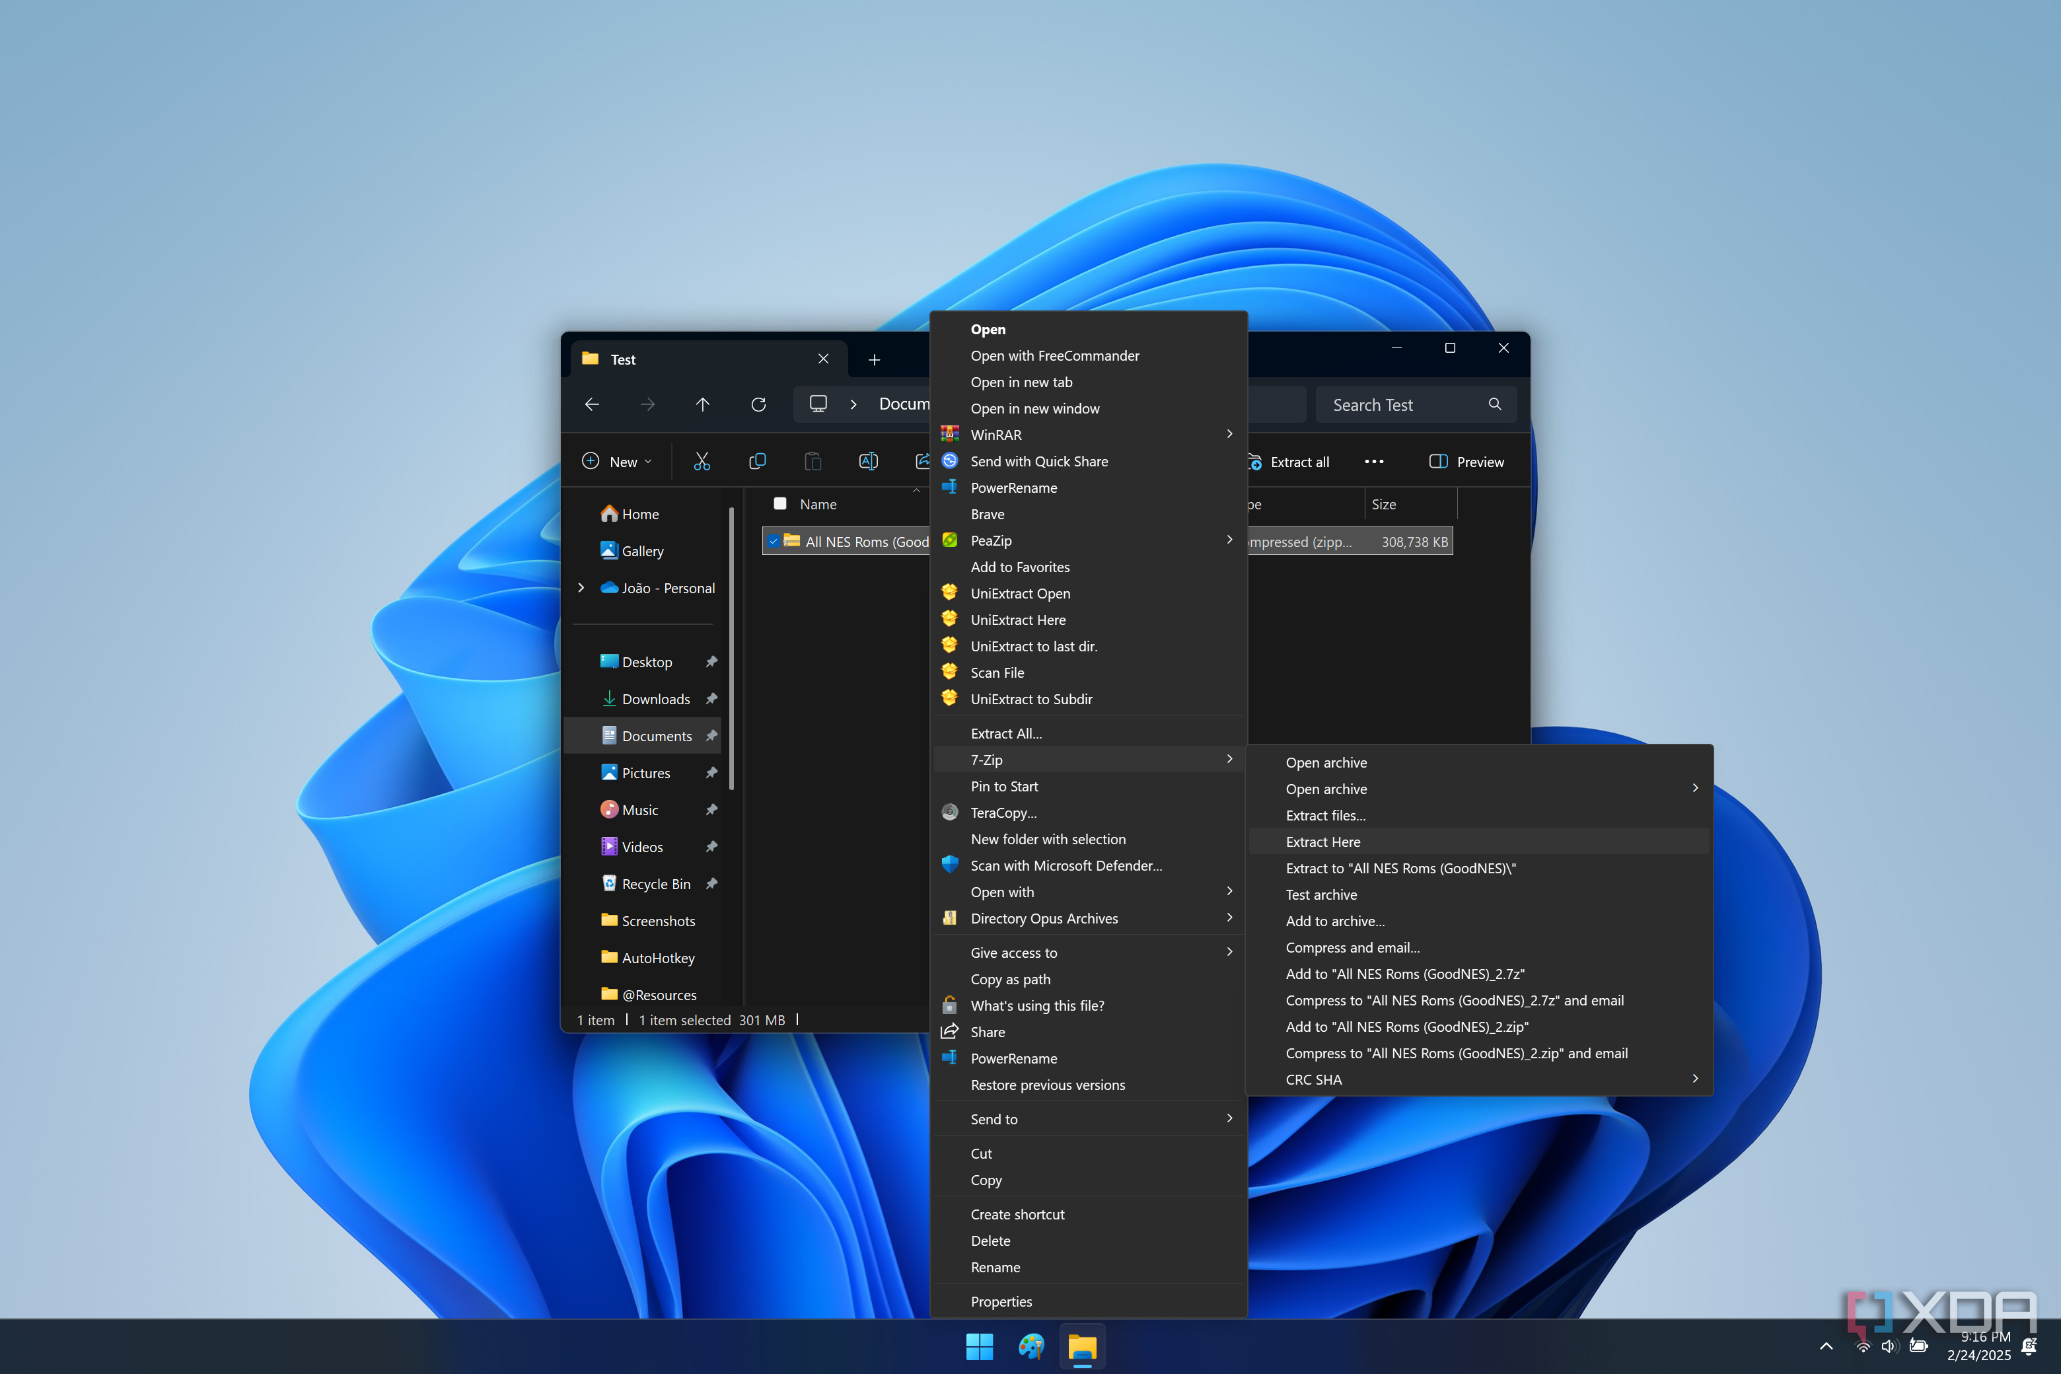This screenshot has height=1374, width=2061.
Task: Click the Rename icon in toolbar
Action: pyautogui.click(x=867, y=462)
